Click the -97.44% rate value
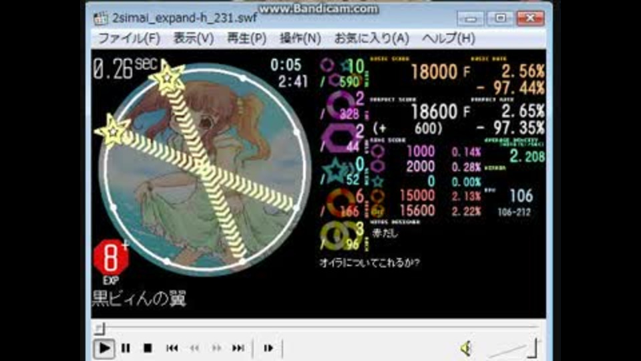Image resolution: width=641 pixels, height=361 pixels. coord(510,88)
